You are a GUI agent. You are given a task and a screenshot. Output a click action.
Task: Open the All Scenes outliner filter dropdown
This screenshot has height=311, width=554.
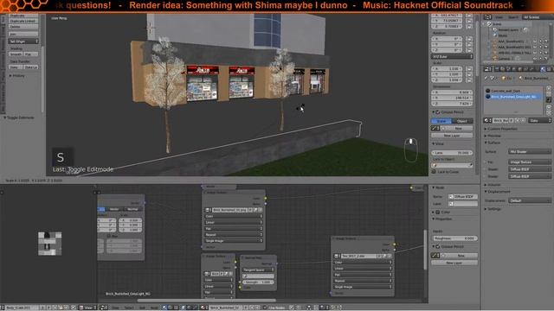[x=538, y=17]
